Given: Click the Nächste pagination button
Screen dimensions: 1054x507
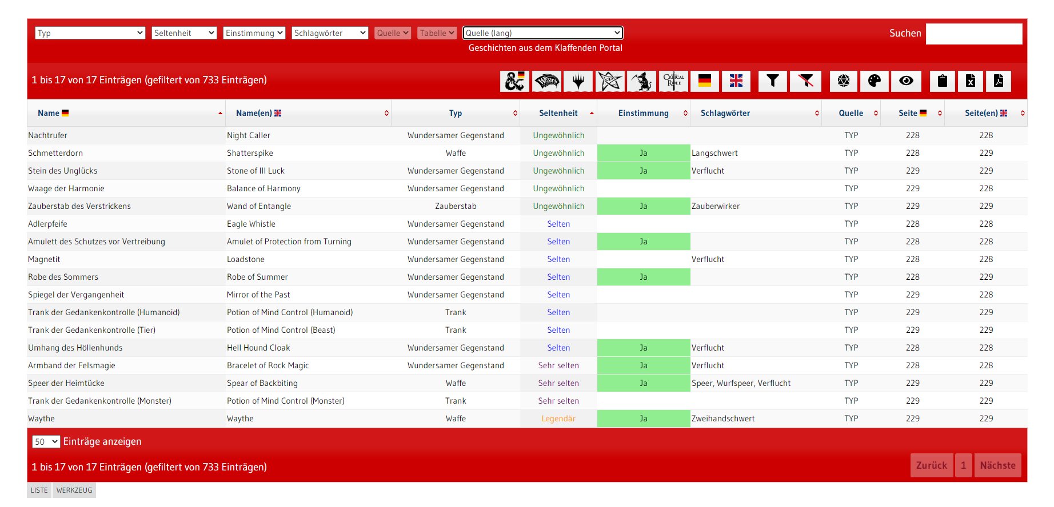Looking at the screenshot, I should click(998, 465).
